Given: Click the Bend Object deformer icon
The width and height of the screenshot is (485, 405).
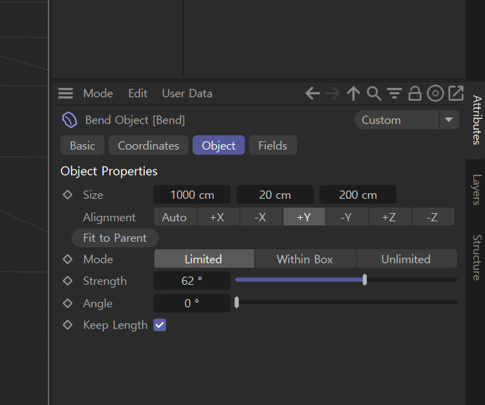Looking at the screenshot, I should tap(69, 120).
